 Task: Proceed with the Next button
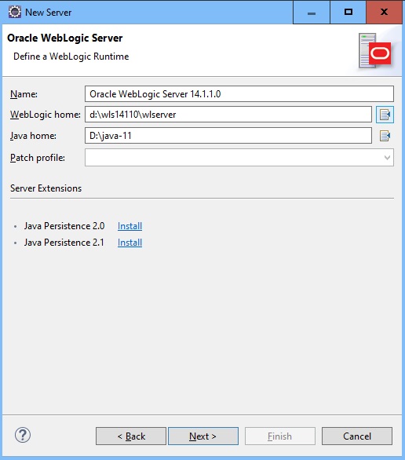(x=203, y=436)
